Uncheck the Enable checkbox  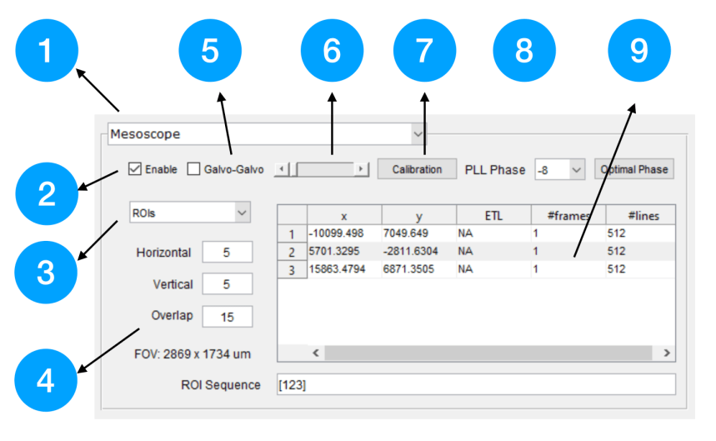135,169
